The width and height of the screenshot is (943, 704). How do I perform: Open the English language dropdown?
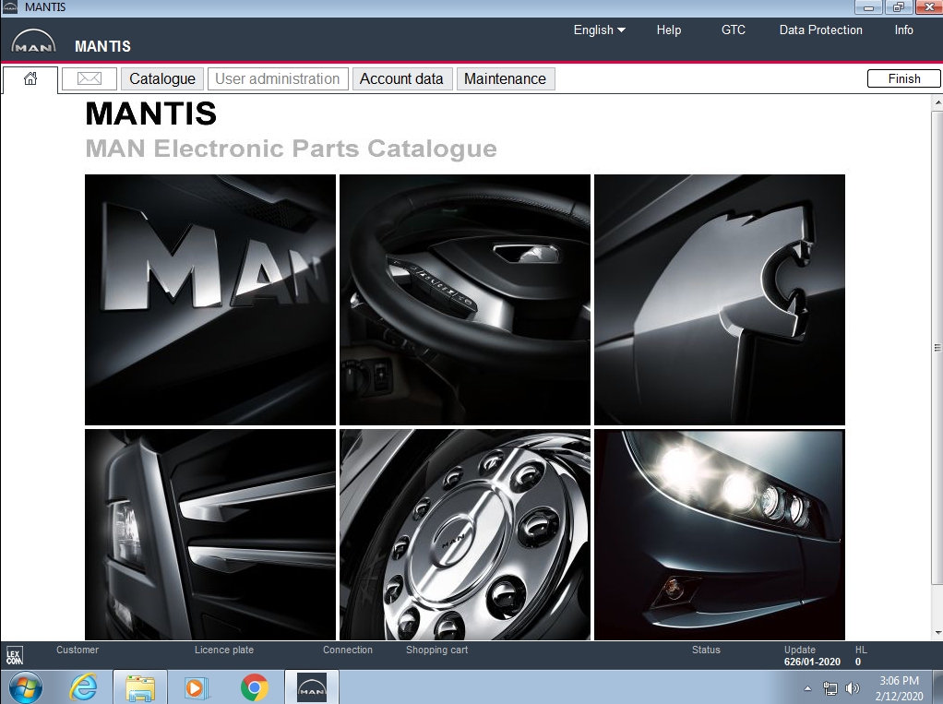[598, 30]
